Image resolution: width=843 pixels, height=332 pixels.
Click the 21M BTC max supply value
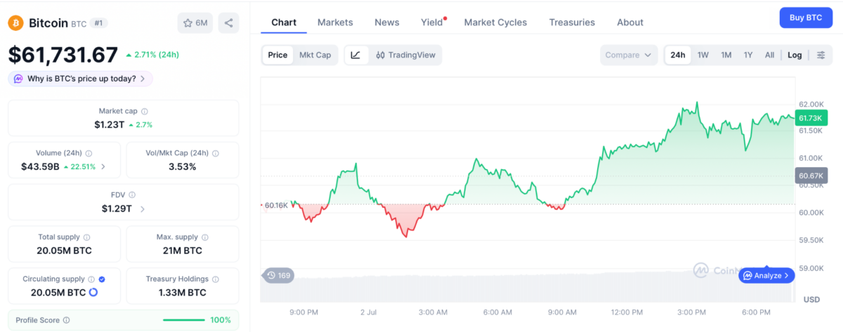182,251
